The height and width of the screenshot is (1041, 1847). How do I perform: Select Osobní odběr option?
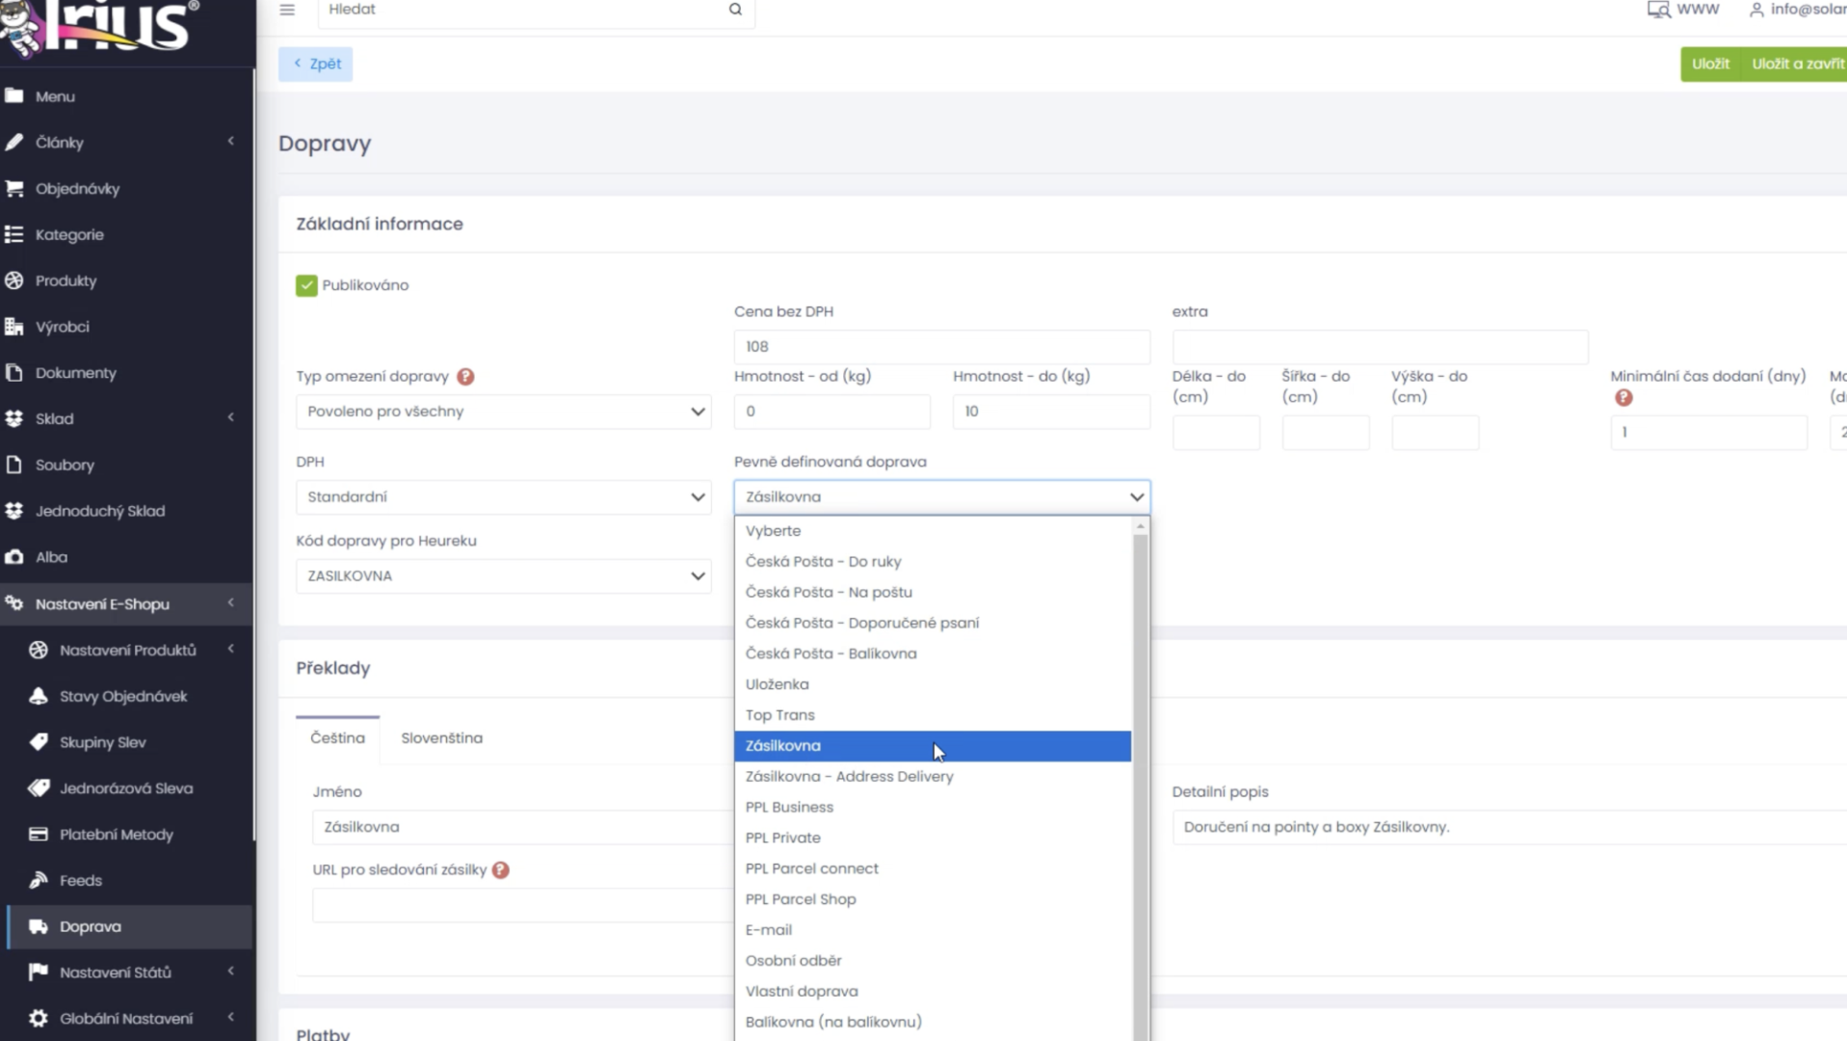[933, 961]
